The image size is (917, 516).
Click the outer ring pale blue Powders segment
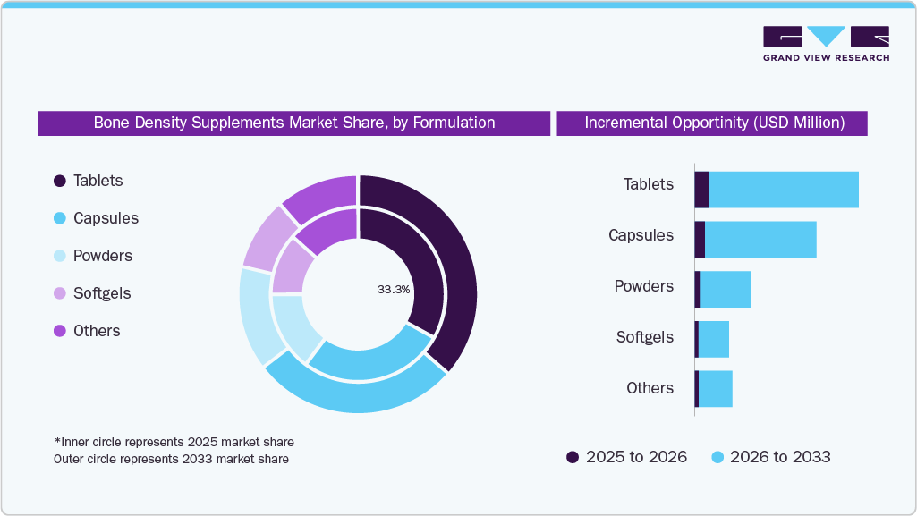point(255,316)
